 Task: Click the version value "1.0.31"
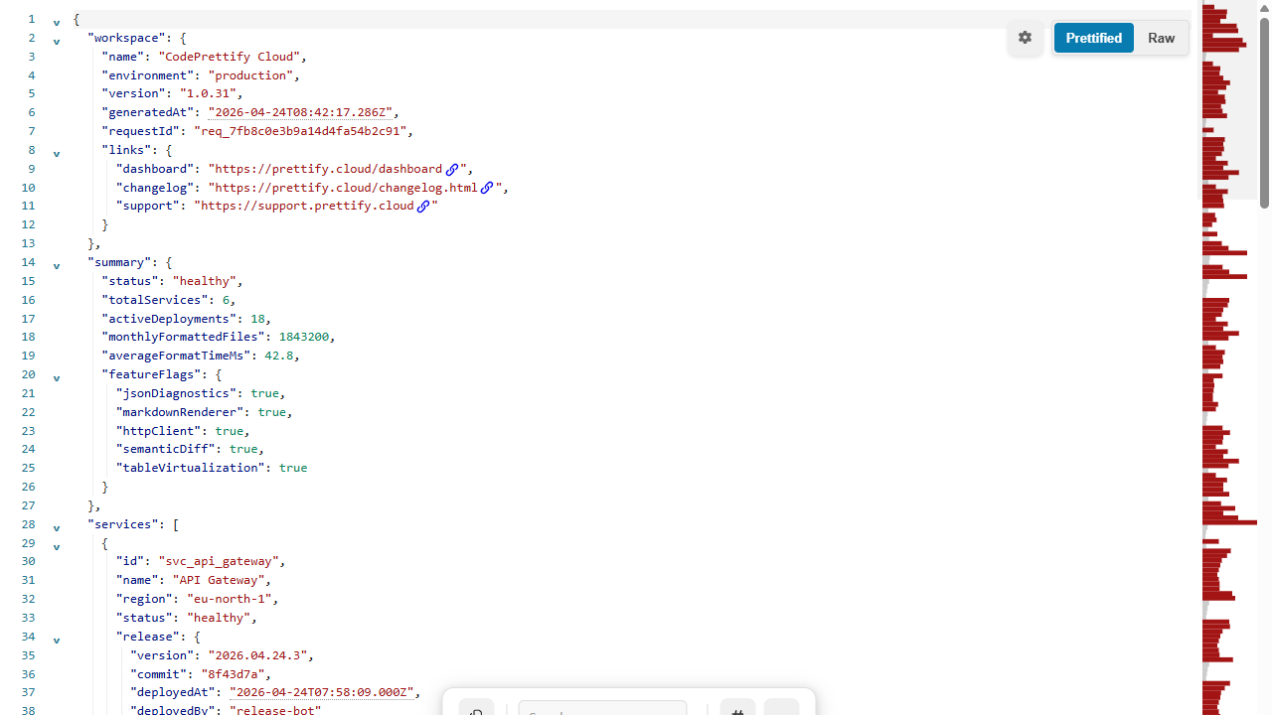pyautogui.click(x=208, y=93)
